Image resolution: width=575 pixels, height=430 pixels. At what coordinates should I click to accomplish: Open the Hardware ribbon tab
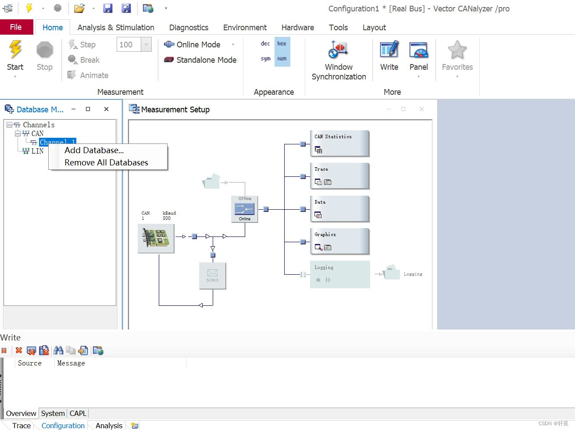point(298,27)
